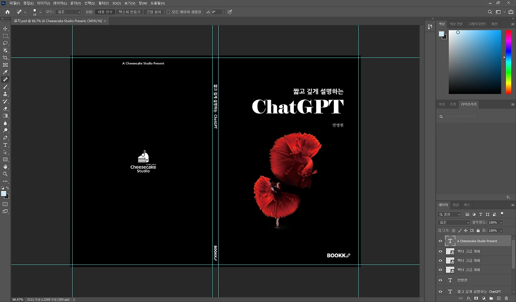Open the 불투명도 opacity dropdown arrow

(x=501, y=223)
